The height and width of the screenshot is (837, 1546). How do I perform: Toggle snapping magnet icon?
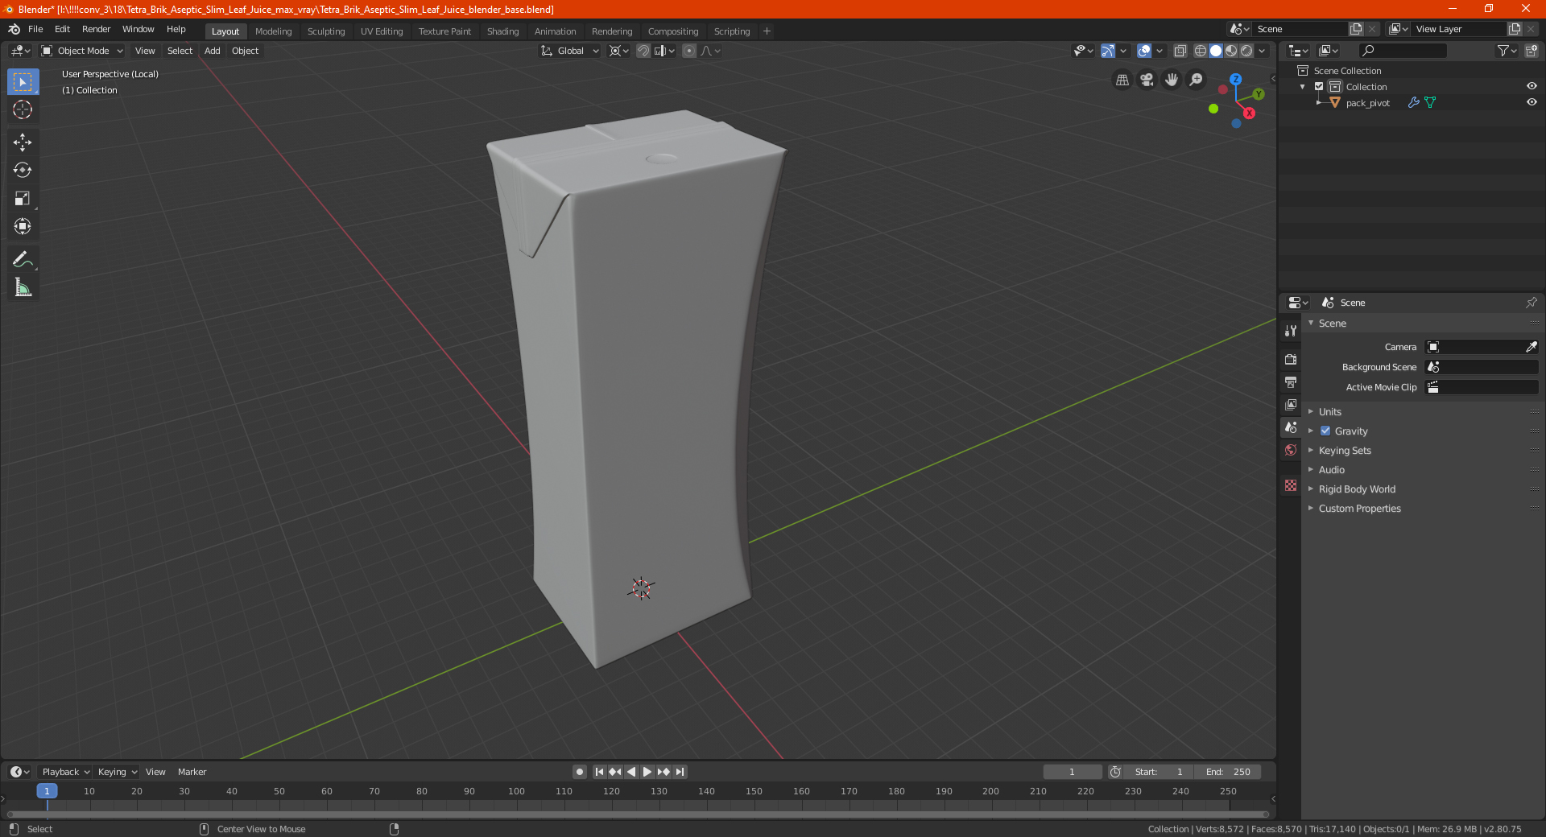point(643,51)
